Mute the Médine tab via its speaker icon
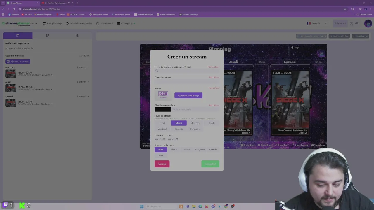 coord(69,3)
